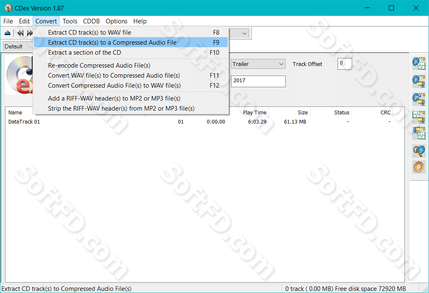Select the DataTrack 01 row
This screenshot has width=429, height=293.
pos(205,121)
